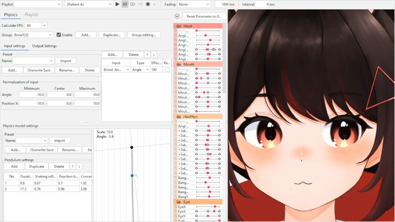395x222 pixels.
Task: Open the Type Angle dropdown
Action: pyautogui.click(x=140, y=70)
